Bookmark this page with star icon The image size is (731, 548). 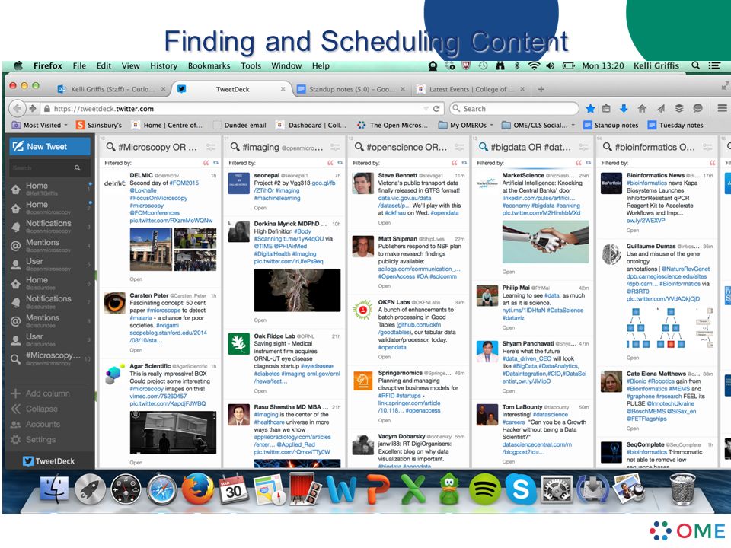[x=590, y=109]
